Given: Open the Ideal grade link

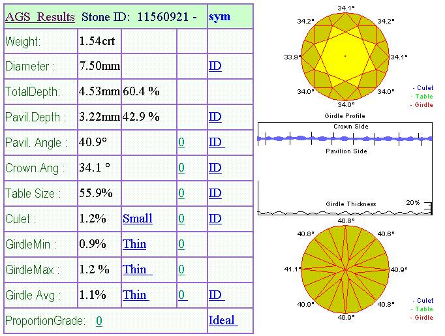Looking at the screenshot, I should click(x=223, y=321).
